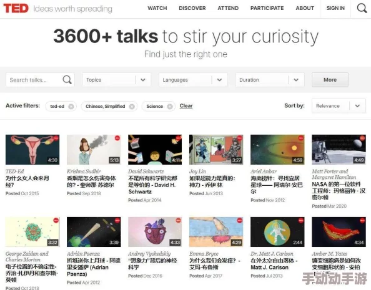The width and height of the screenshot is (371, 290).
Task: Remove the ted-ed filter with its x icon
Action: click(71, 107)
